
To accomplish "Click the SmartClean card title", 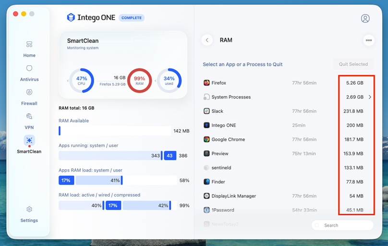I will click(83, 40).
